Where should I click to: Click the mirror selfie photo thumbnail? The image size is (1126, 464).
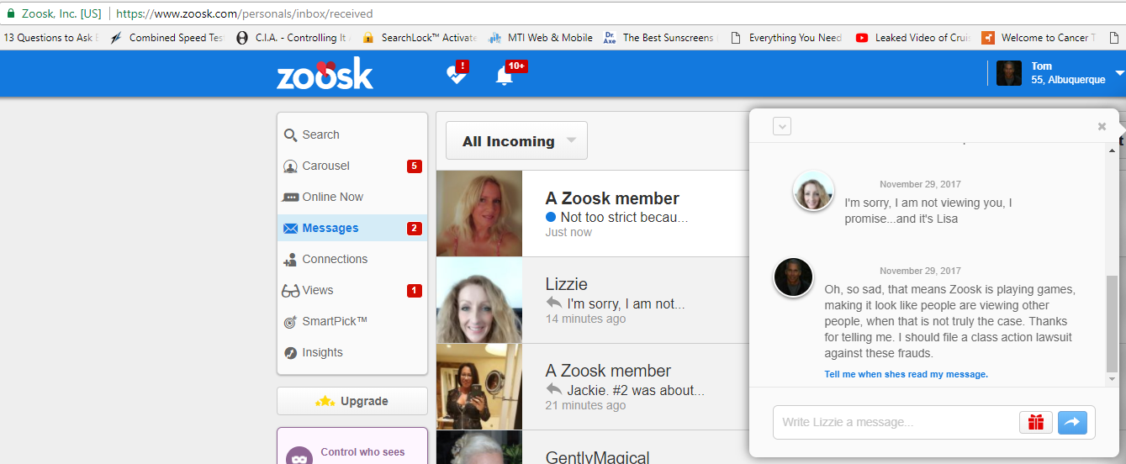pos(479,387)
